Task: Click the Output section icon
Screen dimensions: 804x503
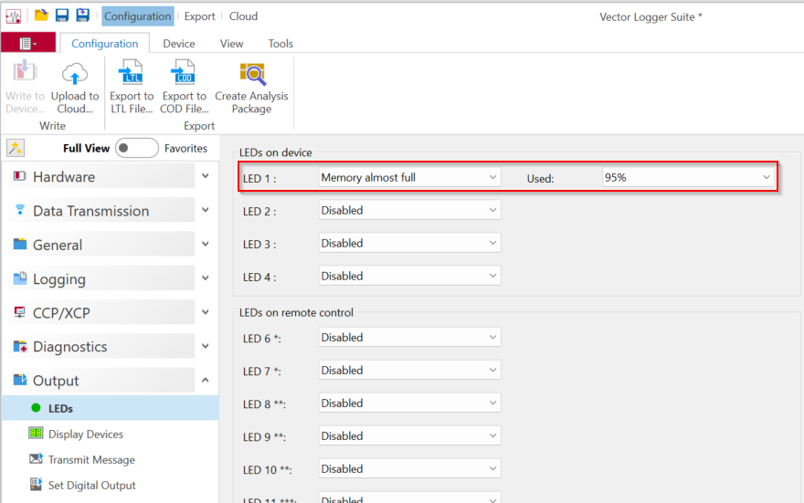Action: click(20, 380)
